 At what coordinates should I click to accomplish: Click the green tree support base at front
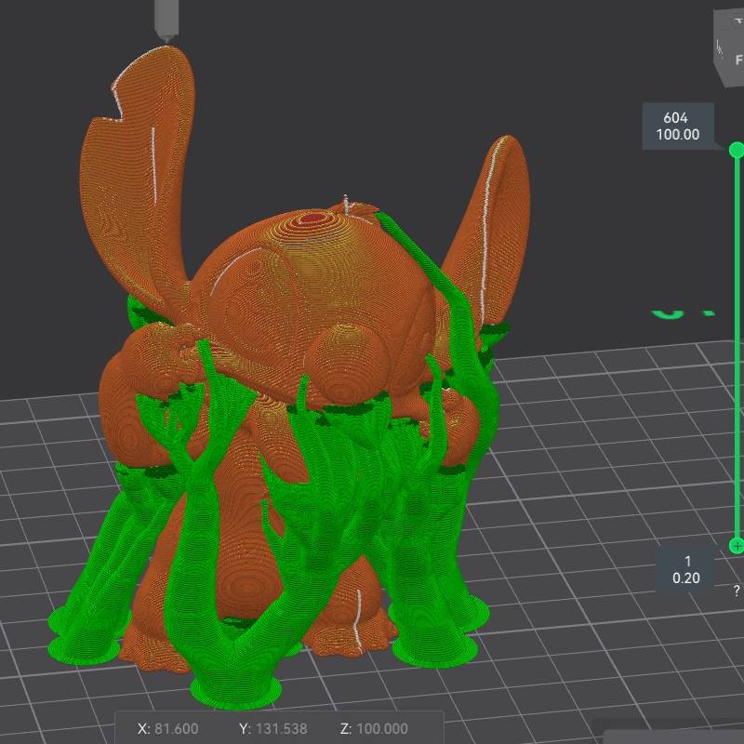pos(236,690)
